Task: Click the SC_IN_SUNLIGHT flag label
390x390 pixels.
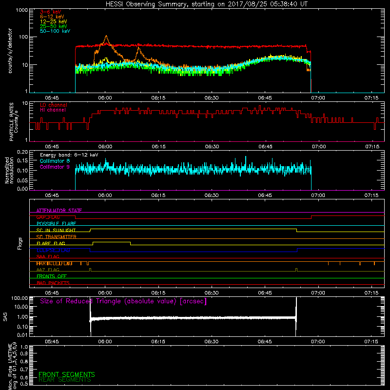Action: coord(56,230)
